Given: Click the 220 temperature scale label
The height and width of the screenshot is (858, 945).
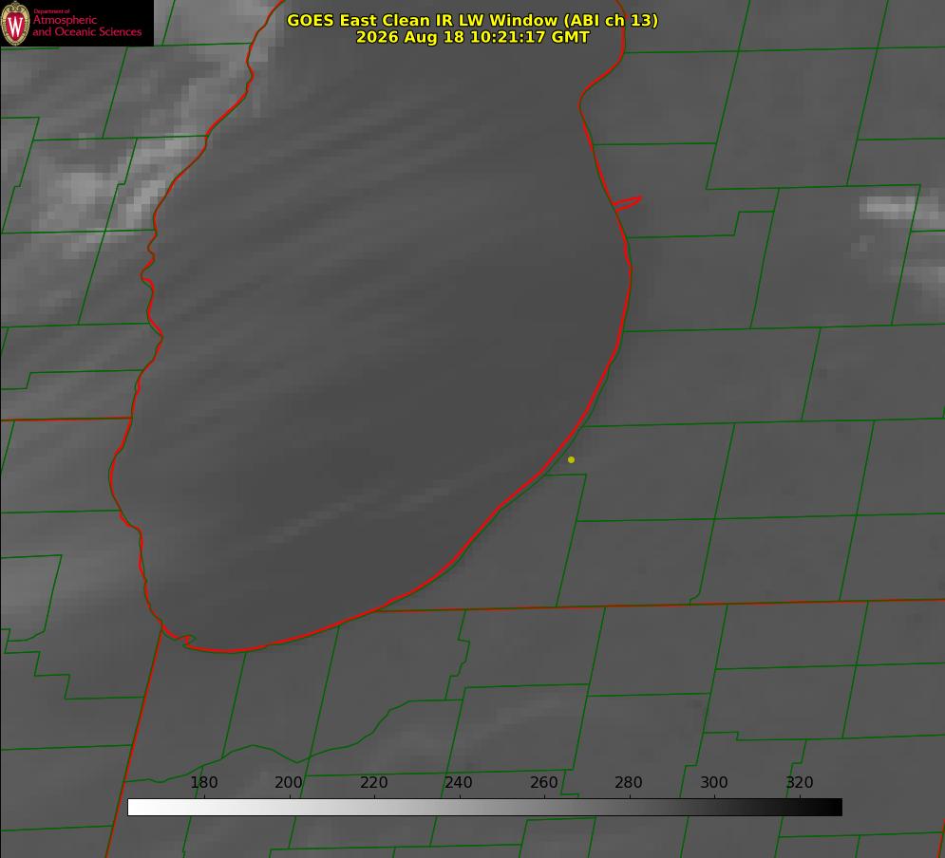Looking at the screenshot, I should pyautogui.click(x=373, y=782).
